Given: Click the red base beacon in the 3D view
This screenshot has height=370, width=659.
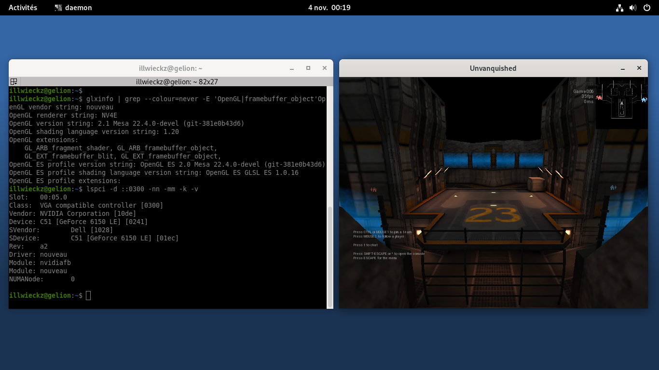Looking at the screenshot, I should coord(373,189).
